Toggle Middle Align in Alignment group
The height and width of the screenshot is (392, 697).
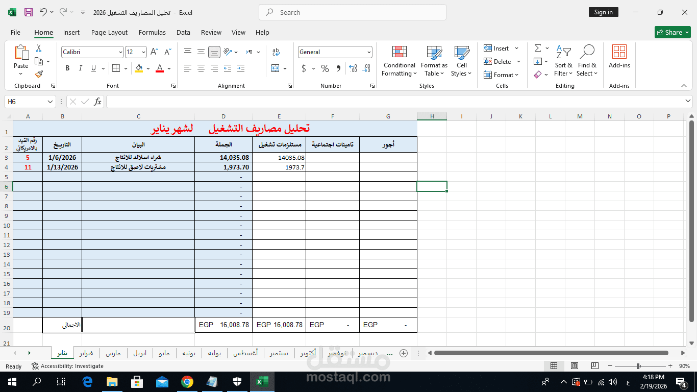point(201,52)
